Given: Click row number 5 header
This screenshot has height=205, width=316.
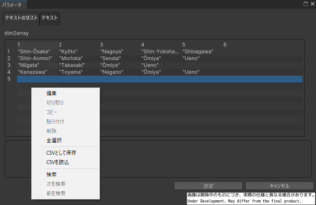Looking at the screenshot, I should [x=9, y=79].
